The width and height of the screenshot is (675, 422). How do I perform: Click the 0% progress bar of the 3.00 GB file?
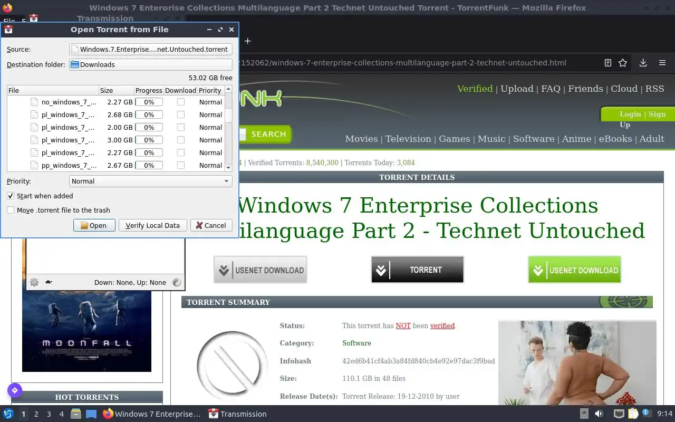point(149,140)
